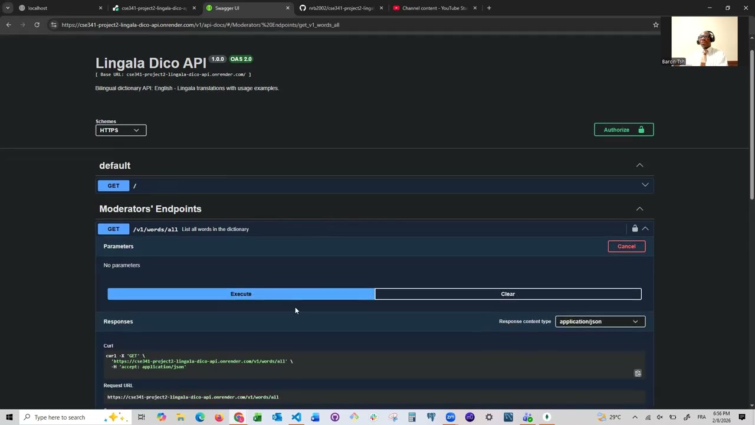This screenshot has height=425, width=755.
Task: Open Task View on the taskbar
Action: pyautogui.click(x=142, y=417)
